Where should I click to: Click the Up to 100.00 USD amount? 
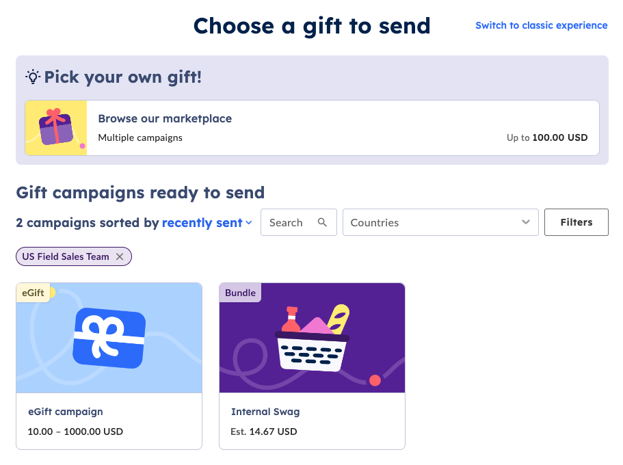(547, 137)
